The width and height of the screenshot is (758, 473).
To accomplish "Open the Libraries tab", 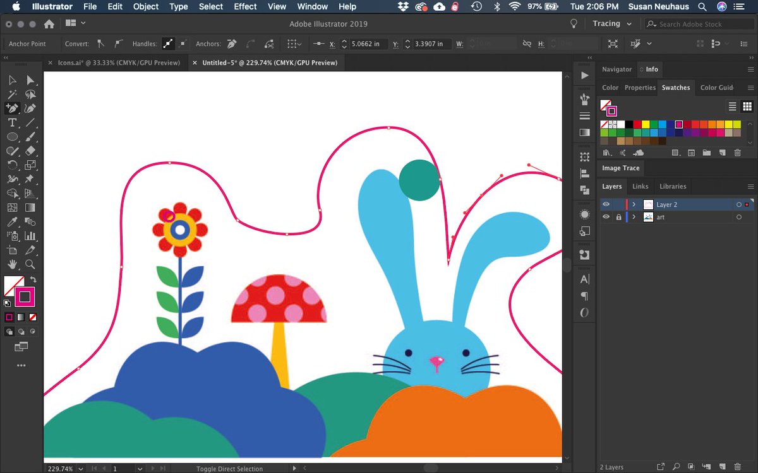I will 673,187.
